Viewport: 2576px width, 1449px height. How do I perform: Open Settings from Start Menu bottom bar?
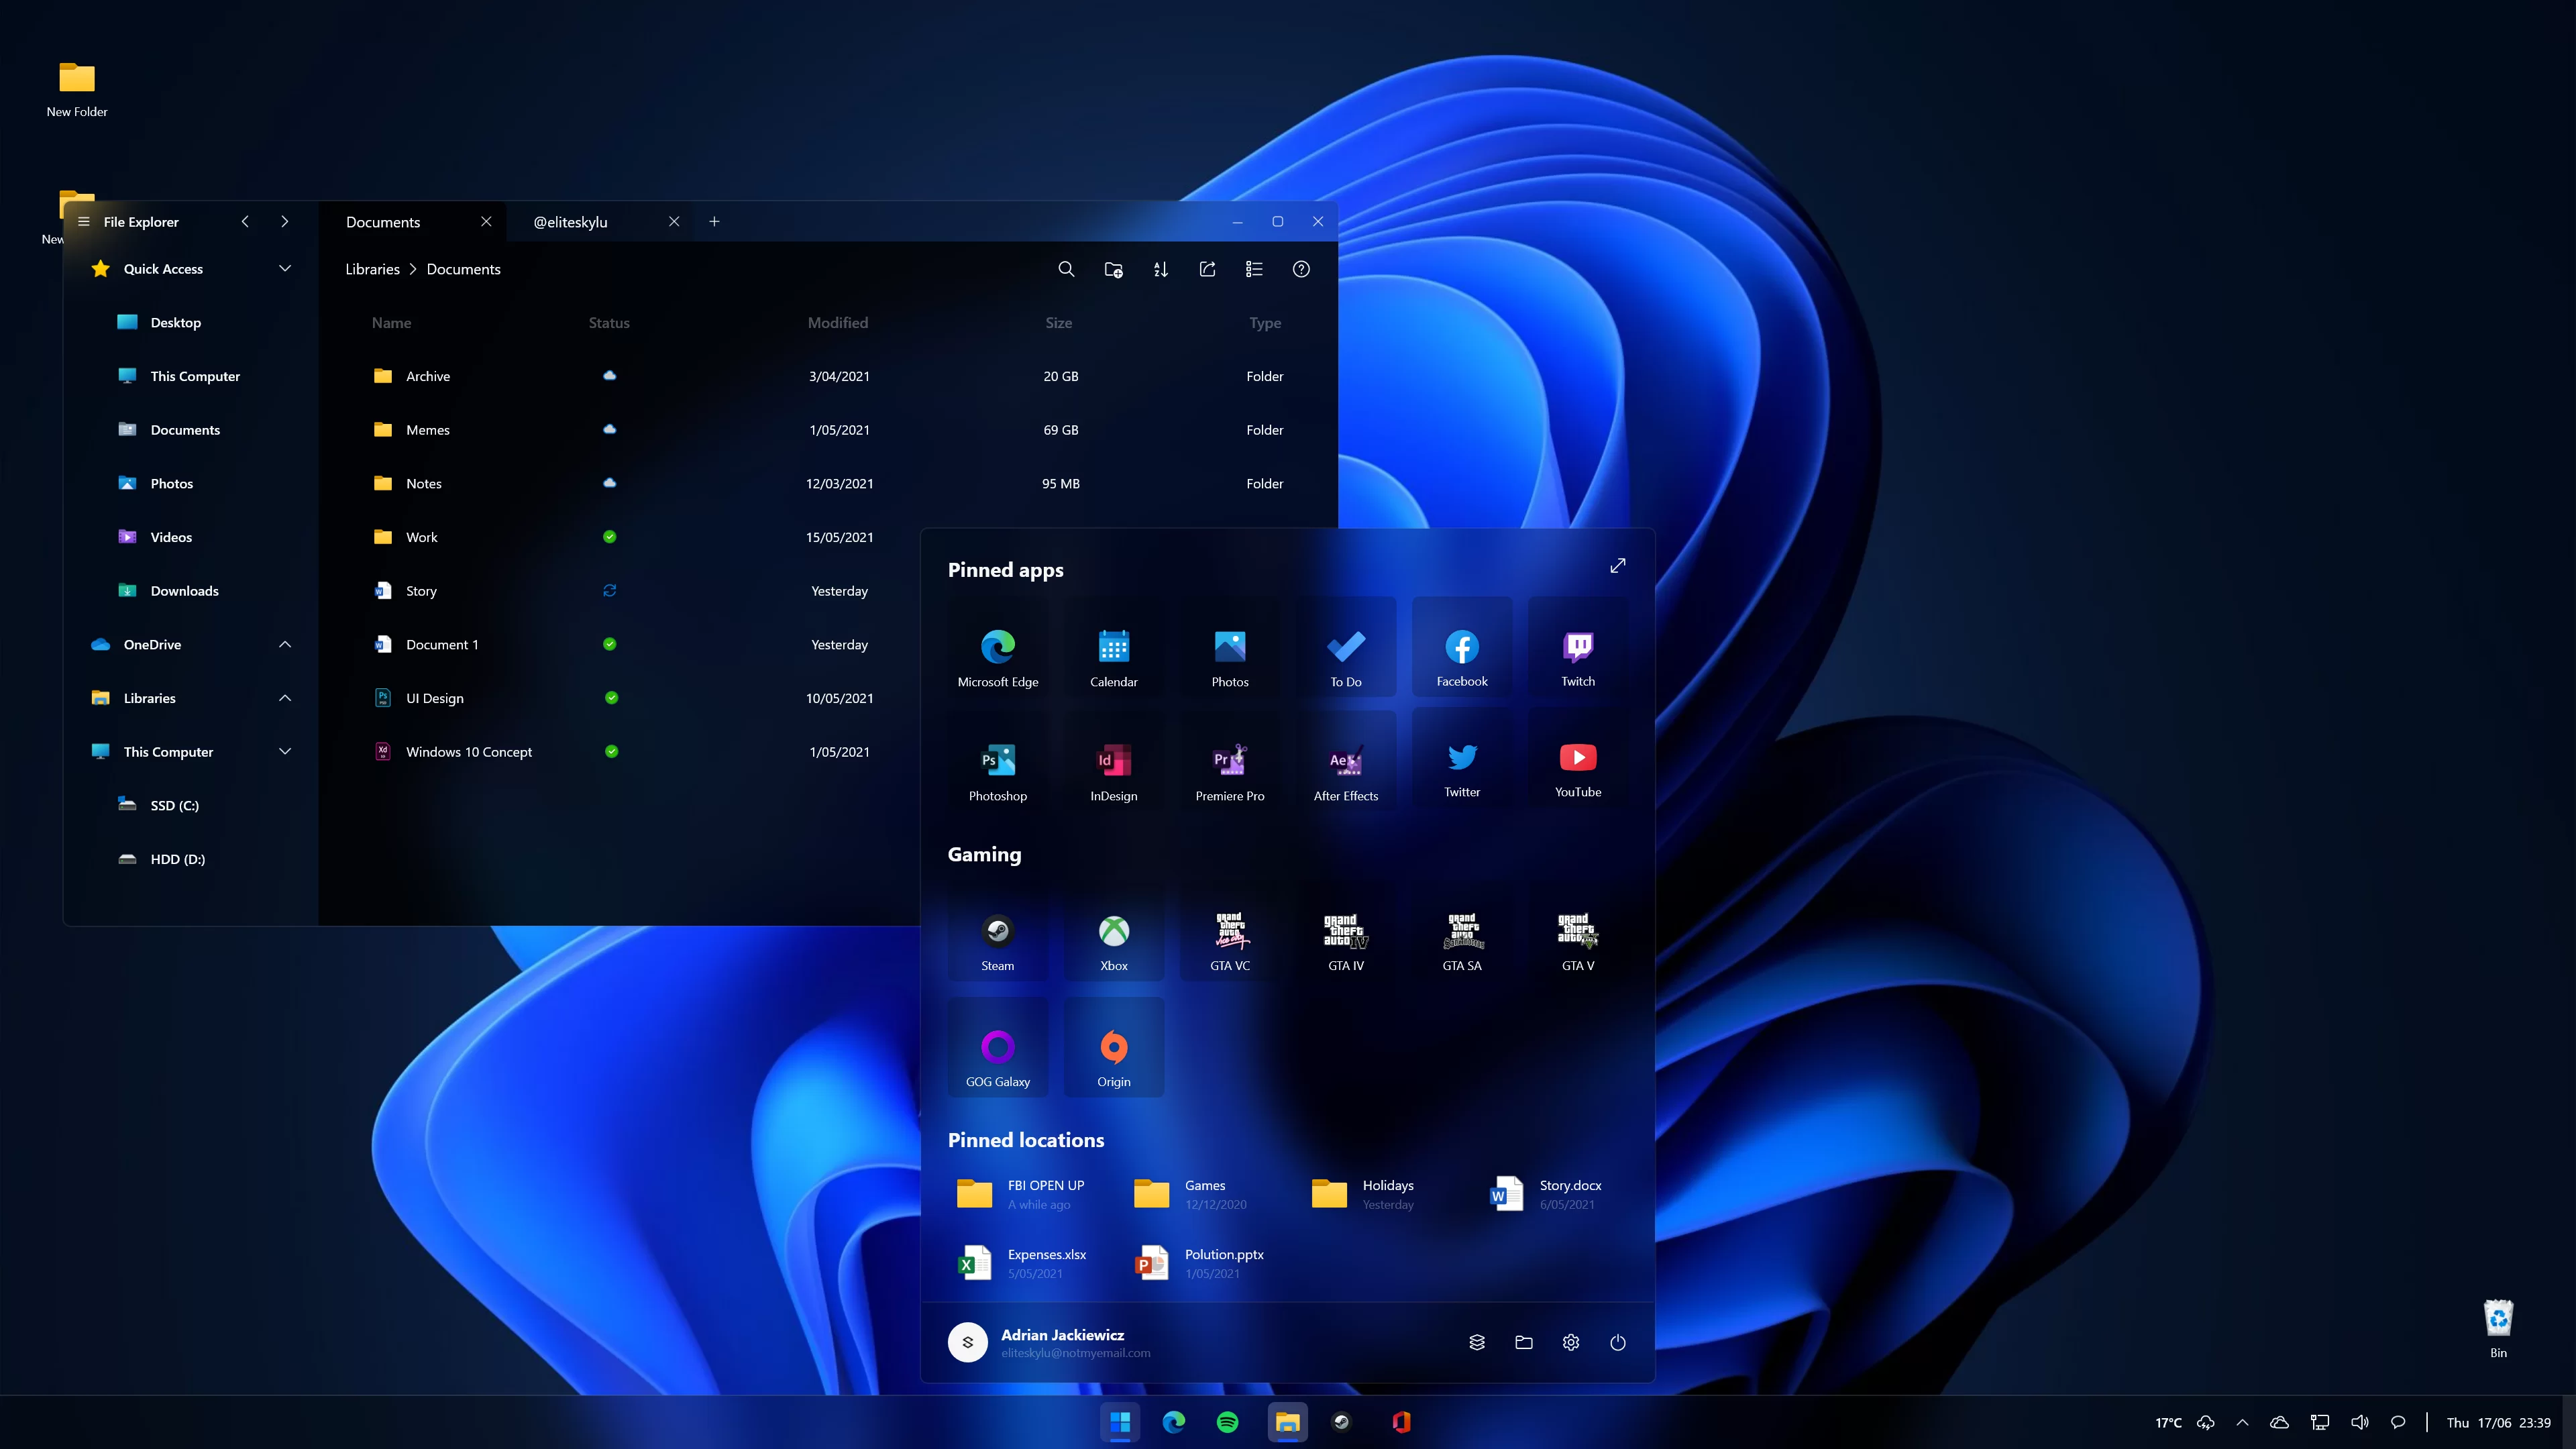(x=1569, y=1341)
